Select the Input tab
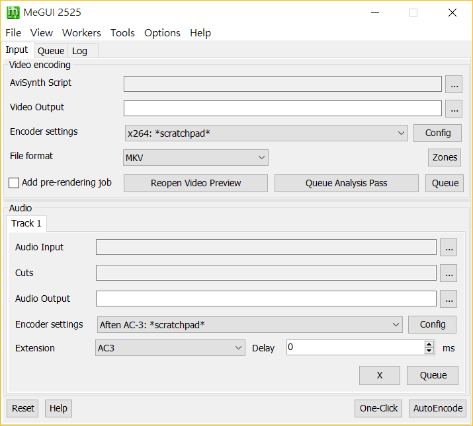This screenshot has height=426, width=473. [17, 50]
